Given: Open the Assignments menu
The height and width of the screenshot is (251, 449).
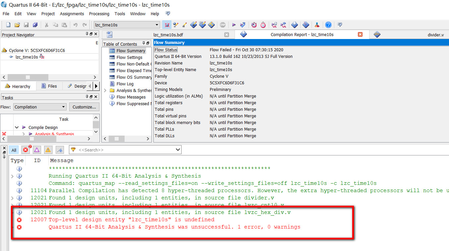Looking at the screenshot, I should 72,14.
